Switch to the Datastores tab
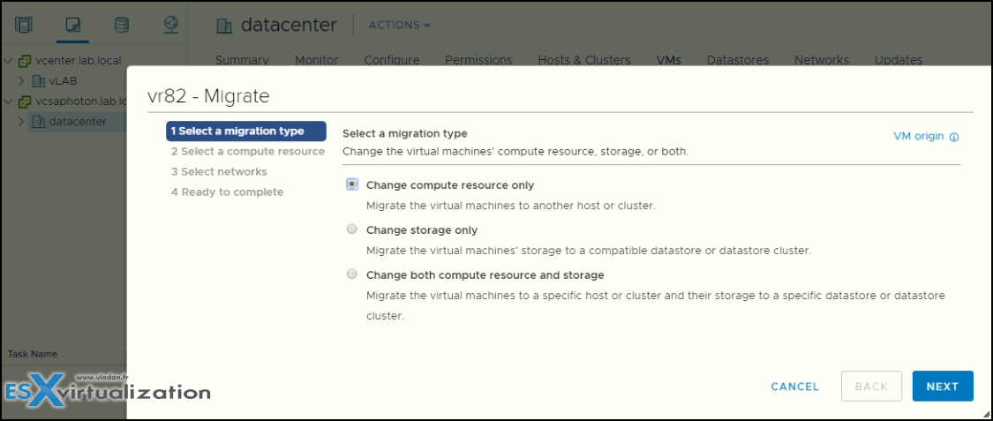 (x=737, y=60)
